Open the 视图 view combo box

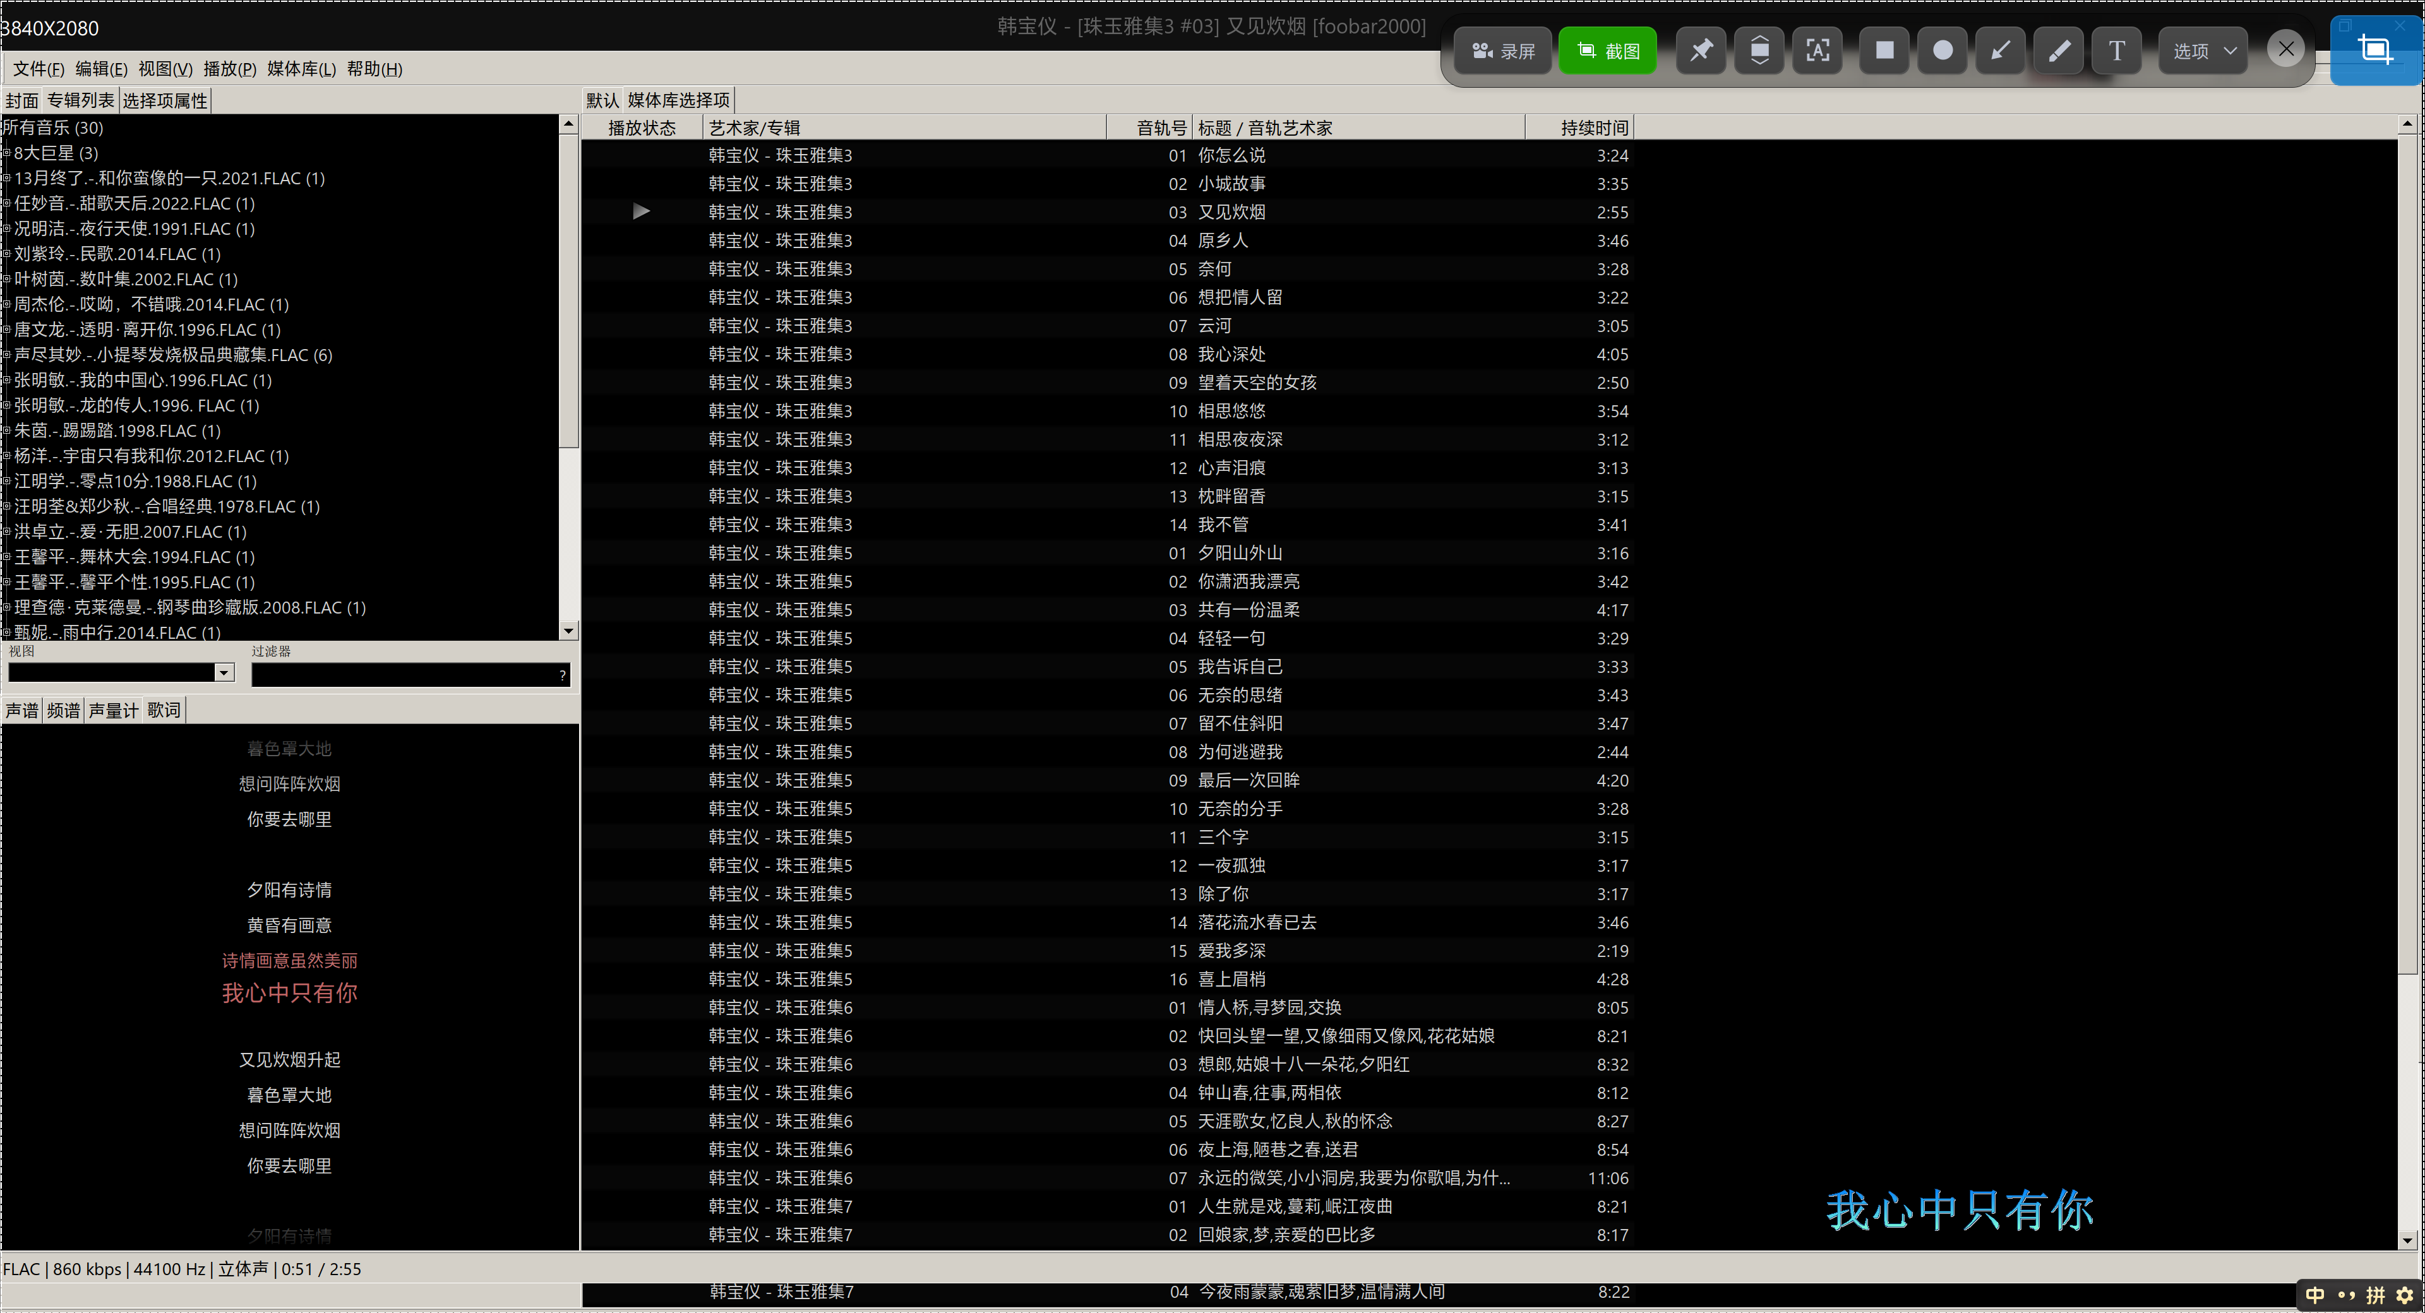coord(224,672)
